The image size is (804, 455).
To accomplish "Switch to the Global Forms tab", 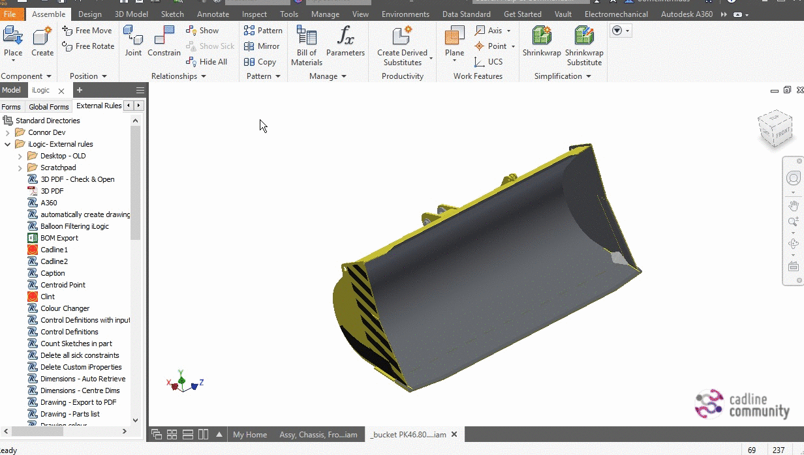I will click(49, 106).
